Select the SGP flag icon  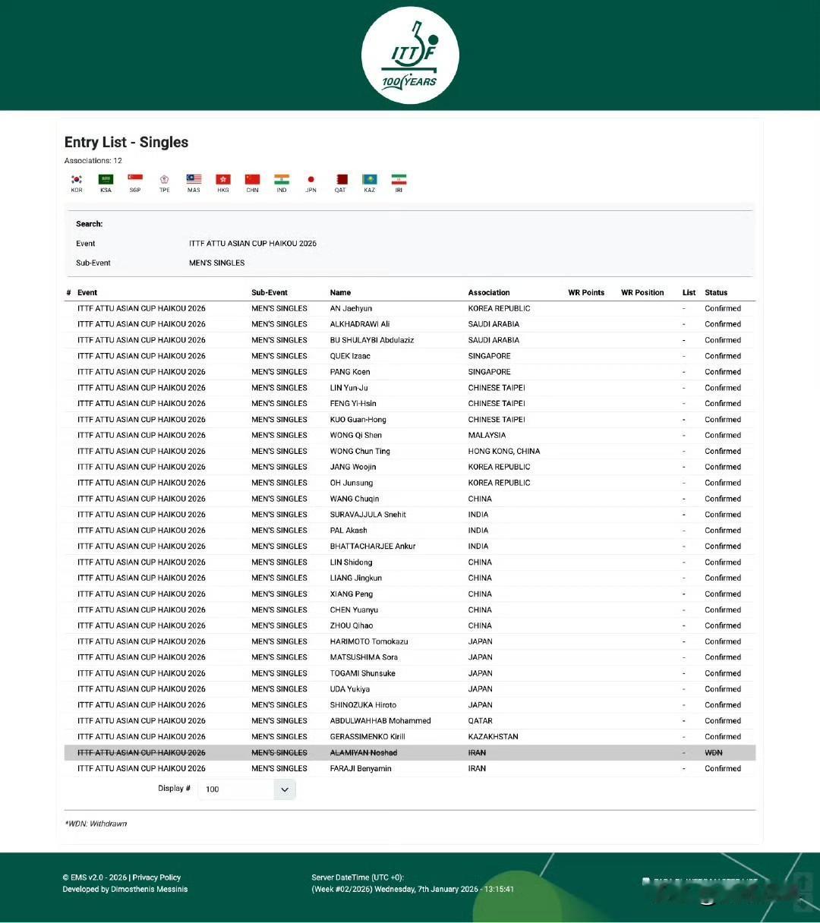(x=135, y=180)
